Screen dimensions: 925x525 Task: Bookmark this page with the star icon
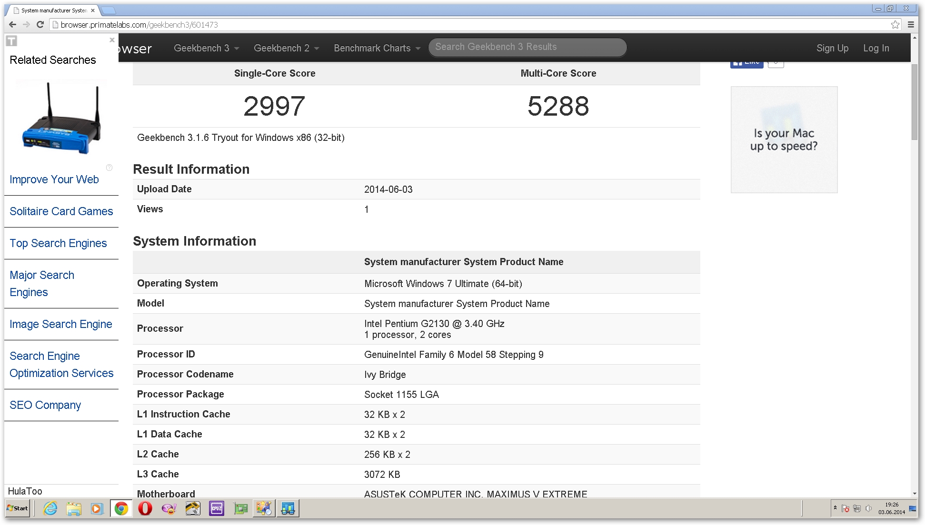(x=895, y=25)
